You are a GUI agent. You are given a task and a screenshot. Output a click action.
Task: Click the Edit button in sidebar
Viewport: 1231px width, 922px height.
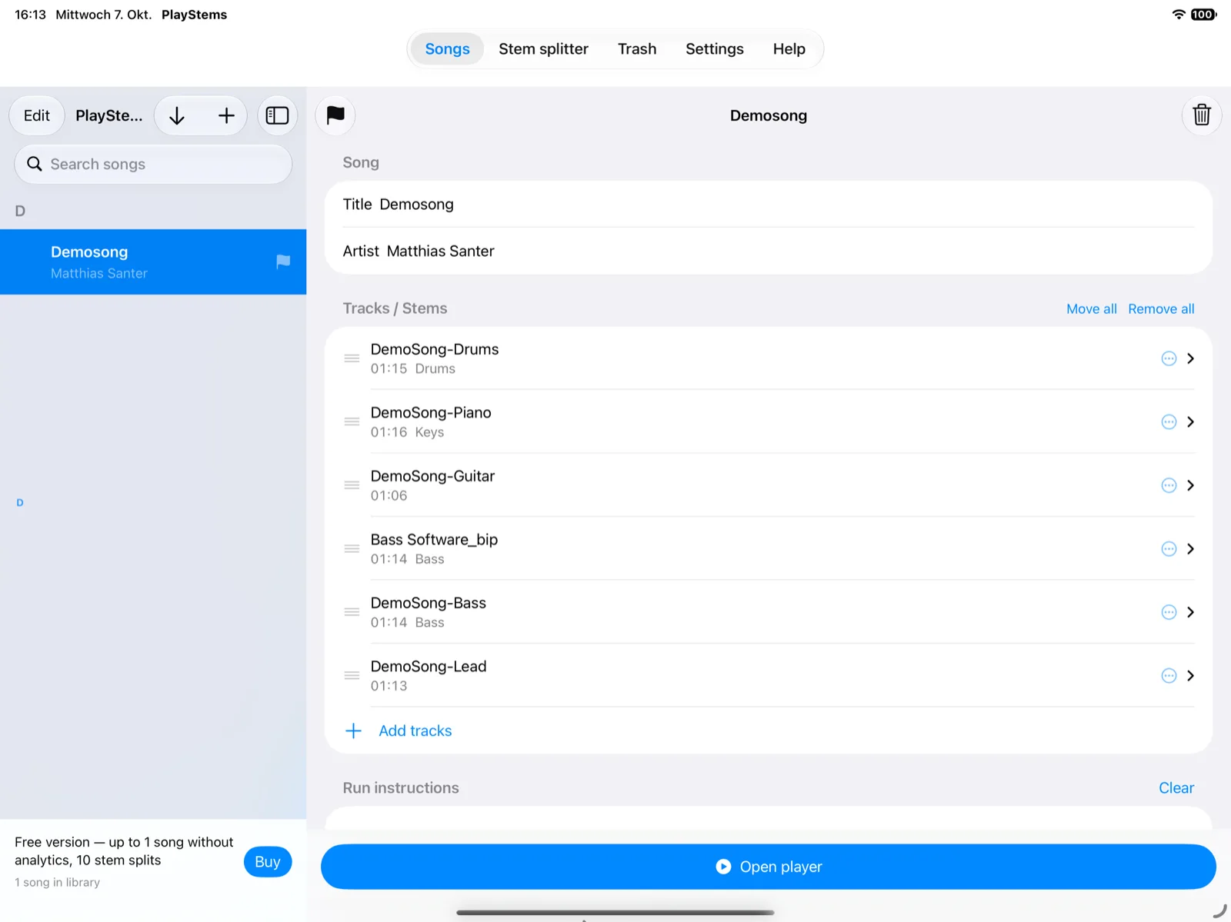[37, 115]
